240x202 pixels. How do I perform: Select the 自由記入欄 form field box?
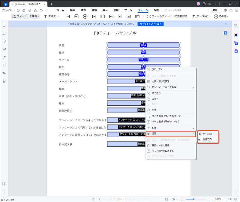pos(126,144)
